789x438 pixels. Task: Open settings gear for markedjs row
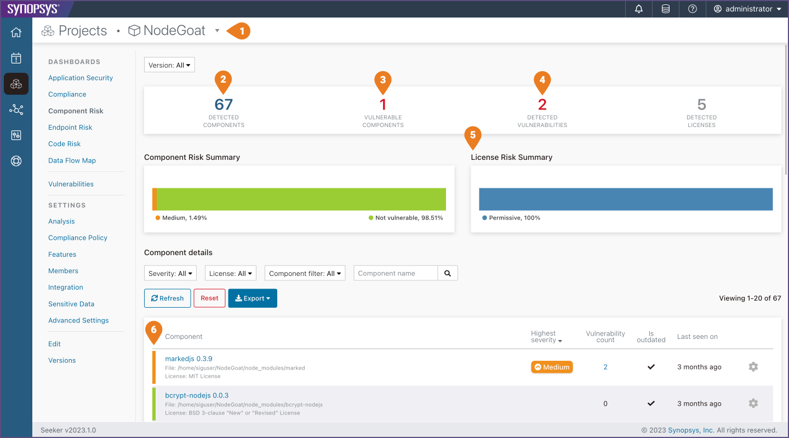tap(753, 367)
